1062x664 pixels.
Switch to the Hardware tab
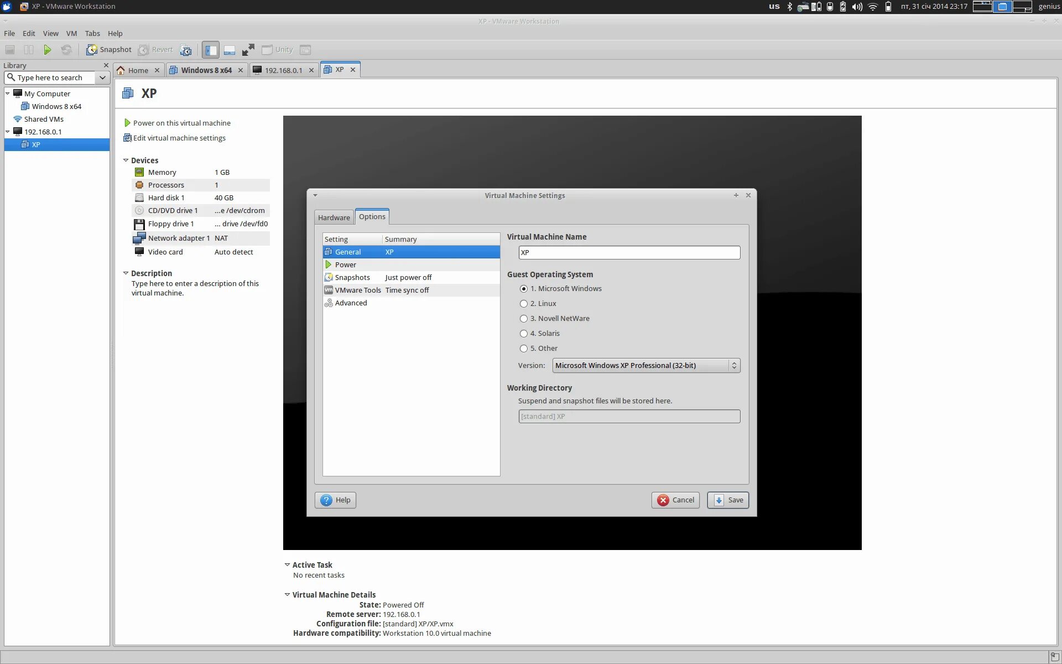click(334, 217)
